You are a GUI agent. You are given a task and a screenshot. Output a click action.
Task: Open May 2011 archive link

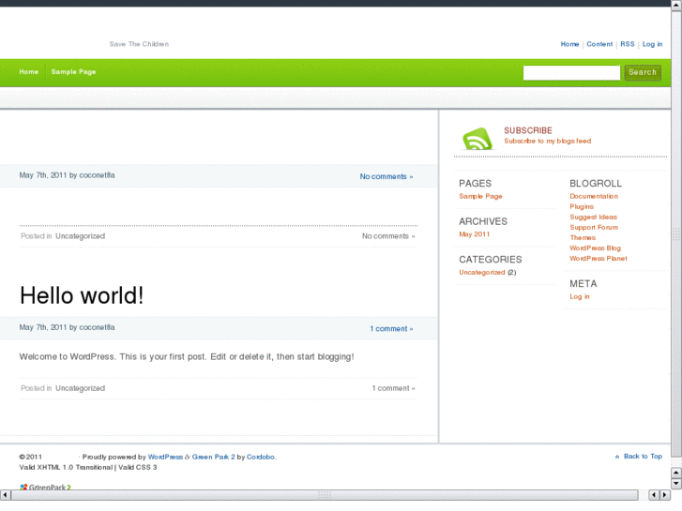pyautogui.click(x=475, y=234)
